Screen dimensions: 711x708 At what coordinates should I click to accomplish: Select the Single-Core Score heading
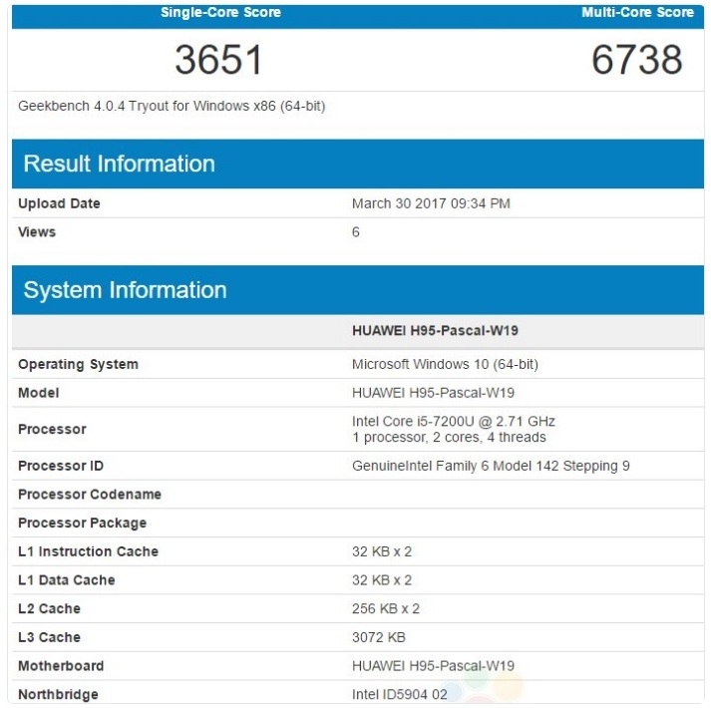[220, 12]
